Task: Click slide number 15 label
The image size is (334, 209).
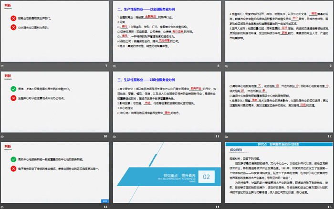Action: click(x=330, y=207)
